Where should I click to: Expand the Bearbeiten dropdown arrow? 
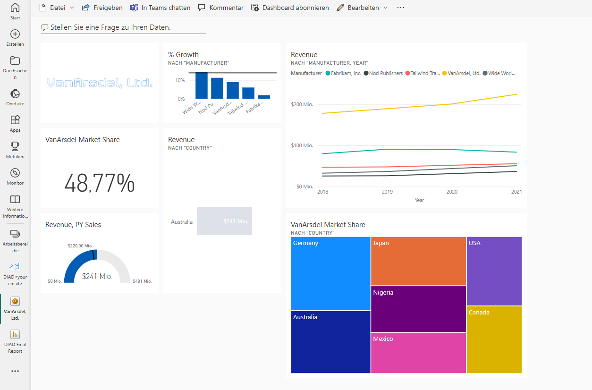[x=386, y=8]
